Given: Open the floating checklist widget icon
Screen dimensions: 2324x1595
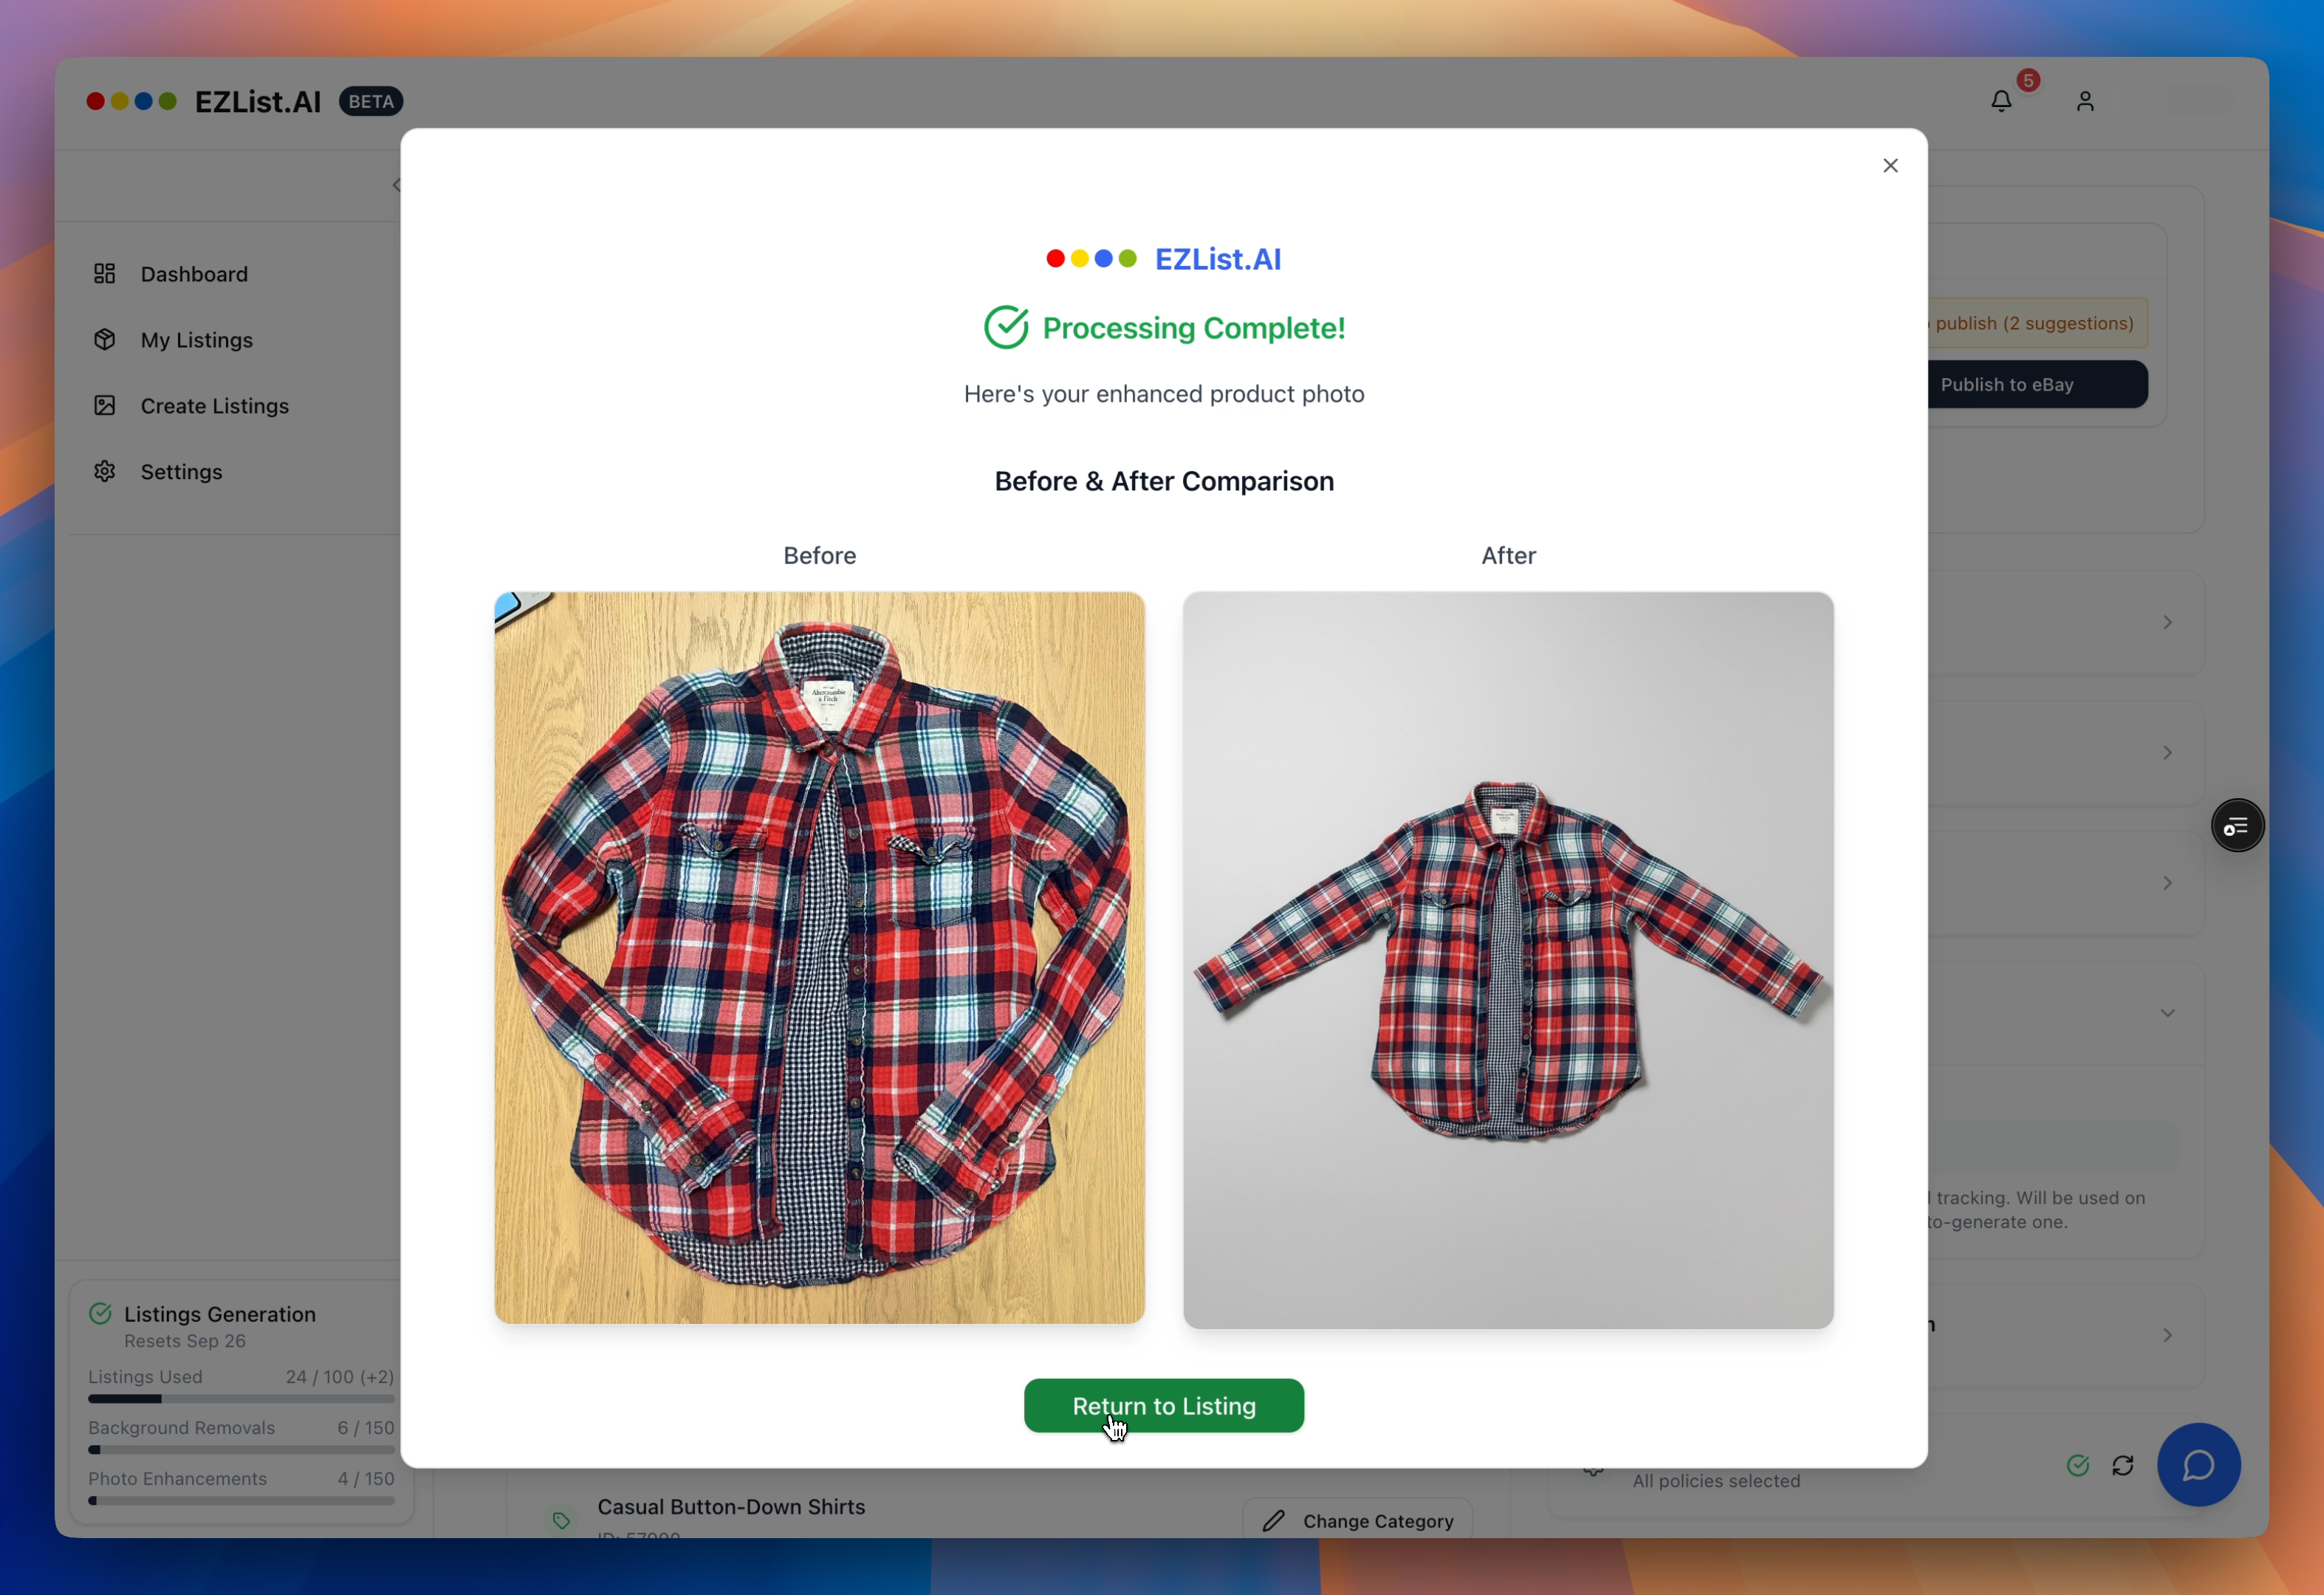Looking at the screenshot, I should pos(2237,826).
